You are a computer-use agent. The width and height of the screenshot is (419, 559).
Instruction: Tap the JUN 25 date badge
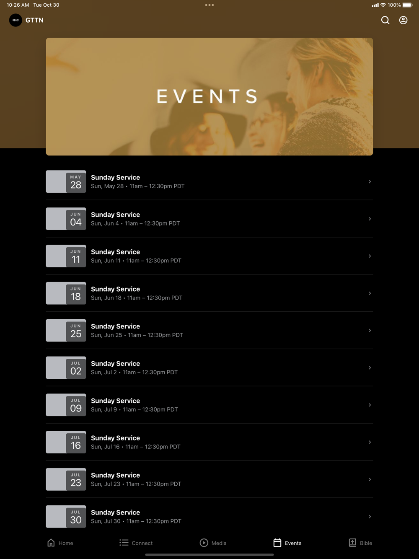76,331
